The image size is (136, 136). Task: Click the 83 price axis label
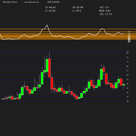pyautogui.click(x=128, y=52)
